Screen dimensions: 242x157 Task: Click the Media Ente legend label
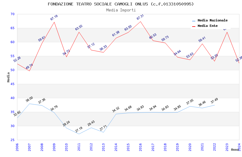point(208,26)
